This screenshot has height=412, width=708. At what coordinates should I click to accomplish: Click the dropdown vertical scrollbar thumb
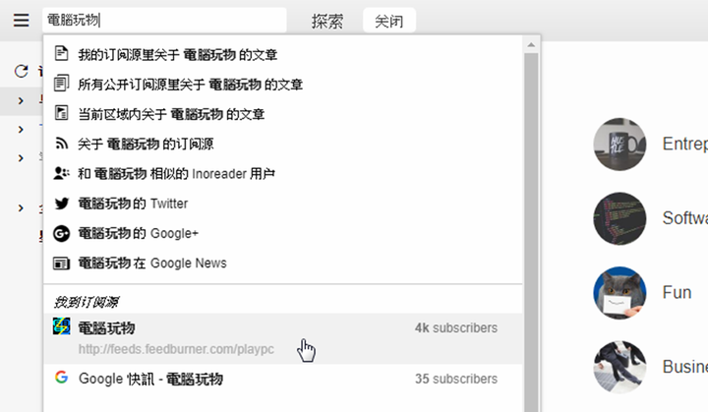[531, 232]
